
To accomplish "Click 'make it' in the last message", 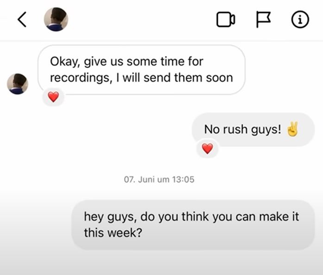I will (x=279, y=216).
